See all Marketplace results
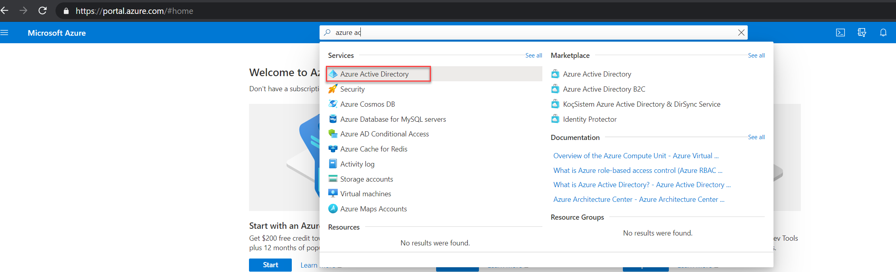The height and width of the screenshot is (272, 896). click(756, 56)
